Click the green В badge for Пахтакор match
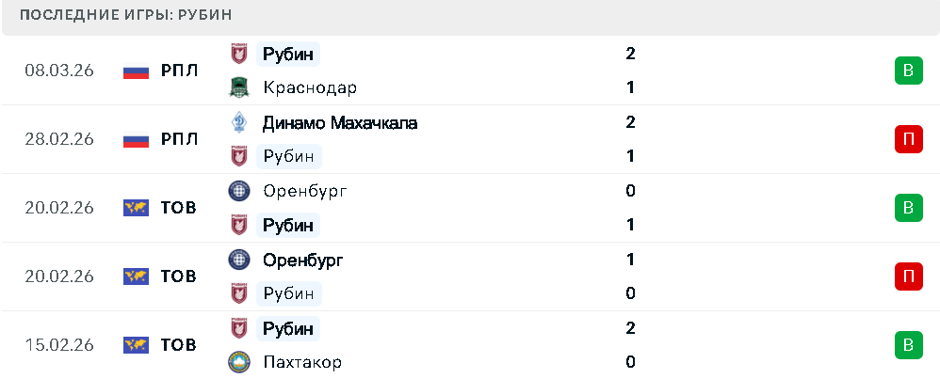This screenshot has height=379, width=940. pos(908,345)
